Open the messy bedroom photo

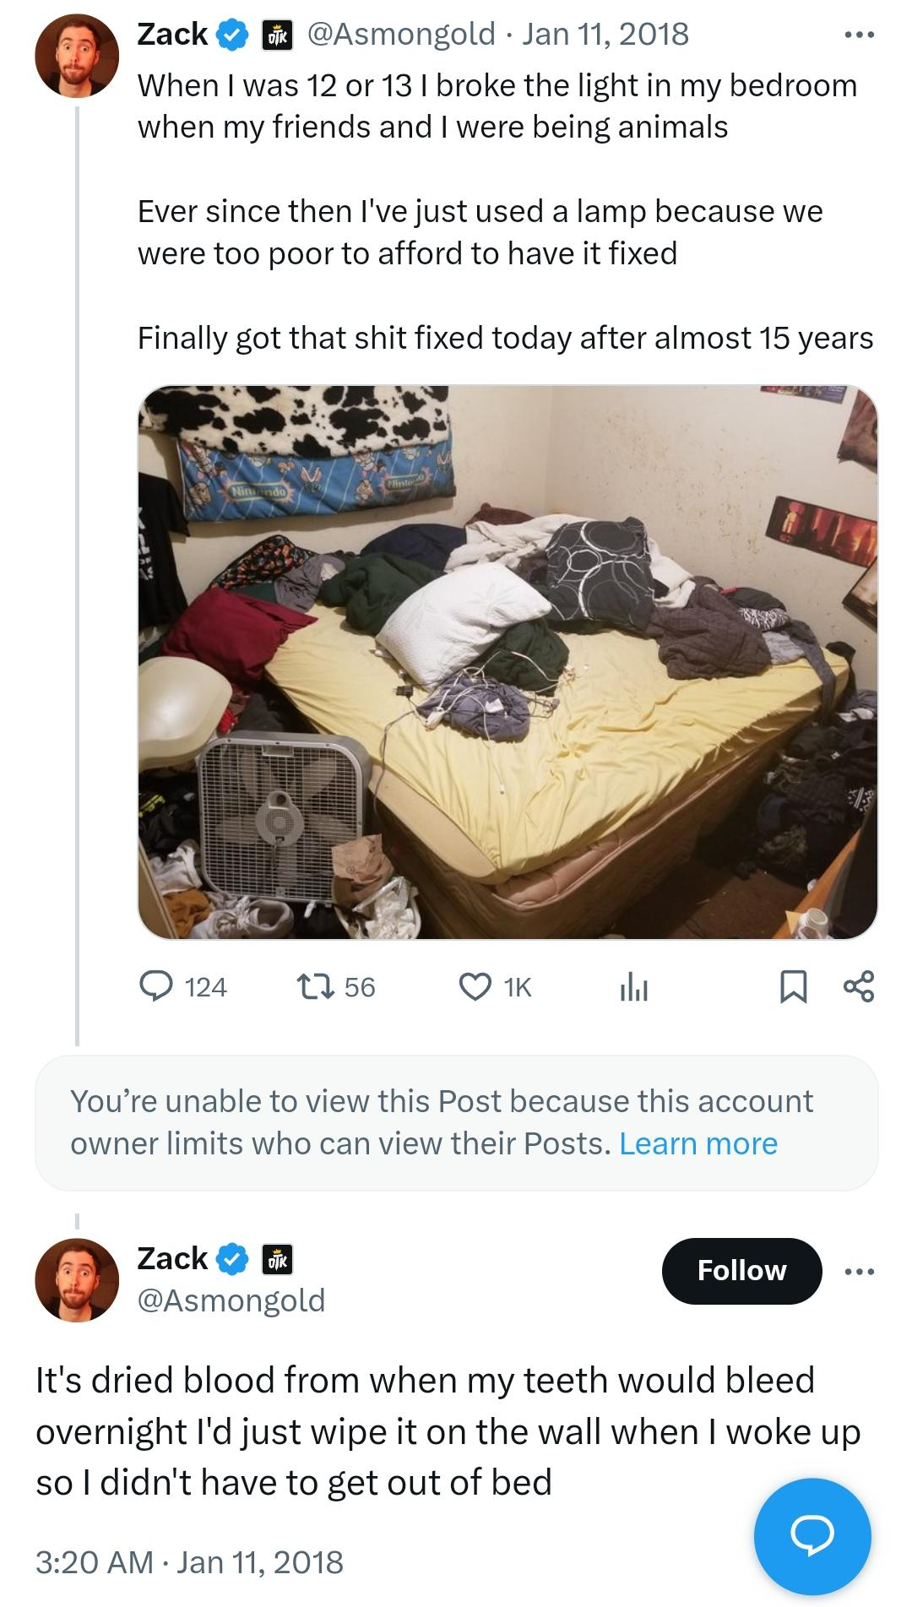coord(507,662)
